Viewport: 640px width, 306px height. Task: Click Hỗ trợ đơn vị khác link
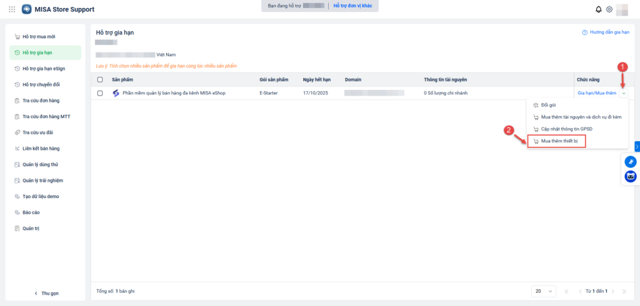click(x=352, y=6)
